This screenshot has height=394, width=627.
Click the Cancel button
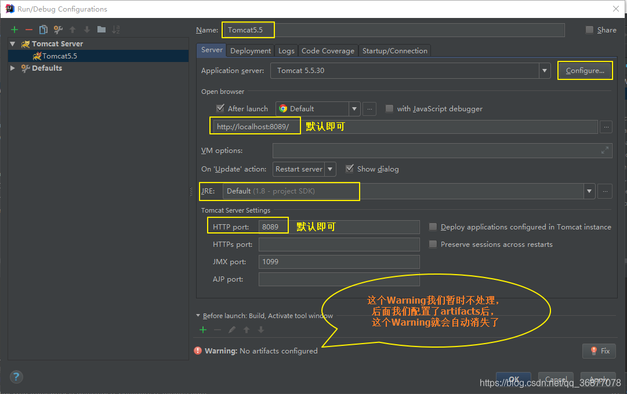coord(556,379)
